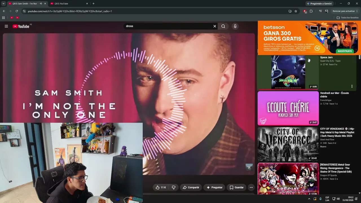The width and height of the screenshot is (361, 203).
Task: Click the microphone tray icon
Action: [320, 199]
